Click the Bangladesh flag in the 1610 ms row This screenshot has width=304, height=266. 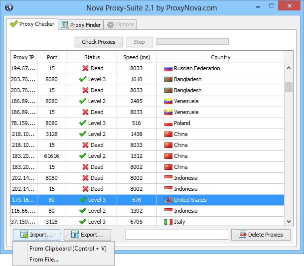tap(168, 79)
